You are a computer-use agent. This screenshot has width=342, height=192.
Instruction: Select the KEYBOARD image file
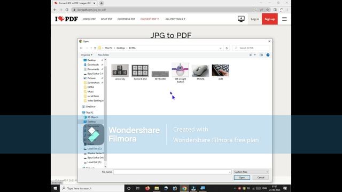click(x=160, y=75)
